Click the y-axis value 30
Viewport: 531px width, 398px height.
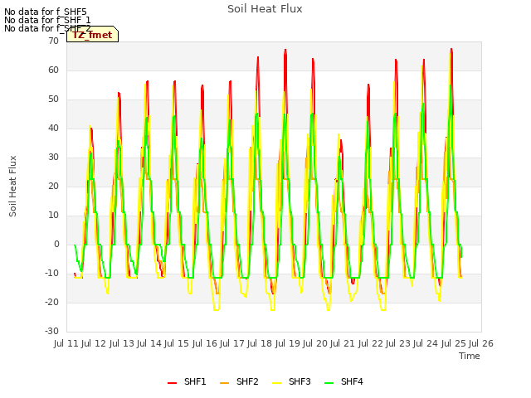pyautogui.click(x=53, y=157)
